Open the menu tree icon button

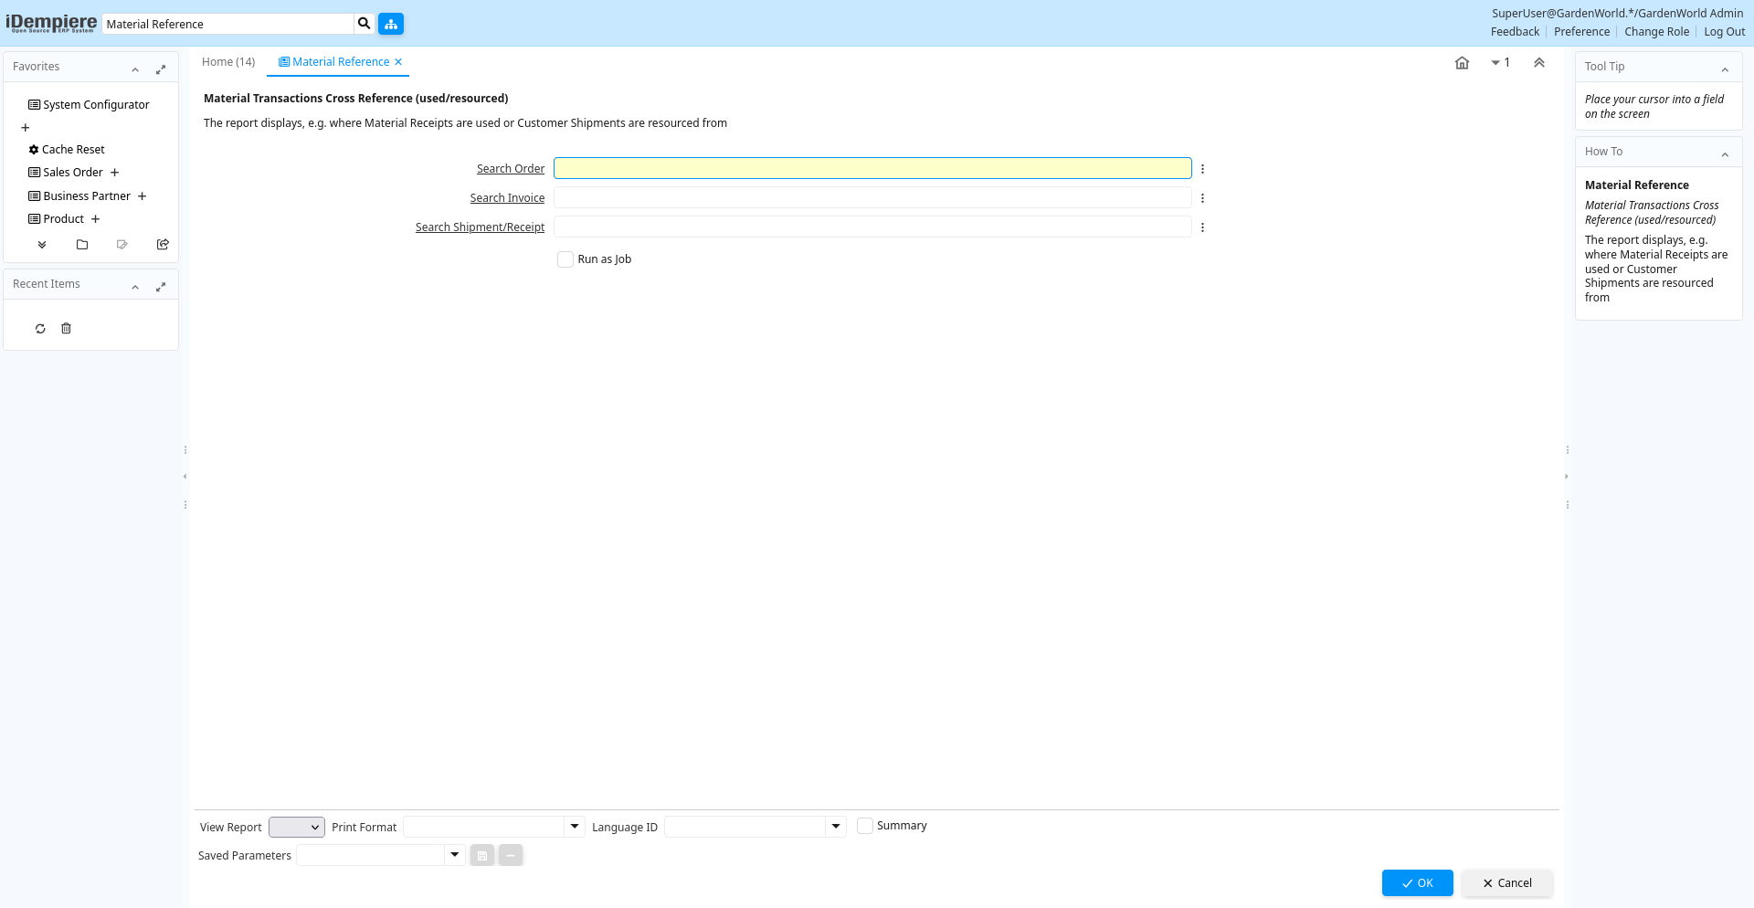coord(391,24)
